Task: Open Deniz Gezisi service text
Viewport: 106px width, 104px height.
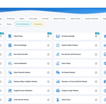Action: (x=66, y=63)
